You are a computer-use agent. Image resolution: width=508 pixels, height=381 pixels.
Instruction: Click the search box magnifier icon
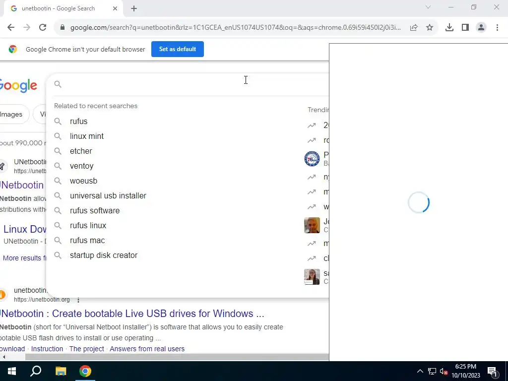point(58,84)
